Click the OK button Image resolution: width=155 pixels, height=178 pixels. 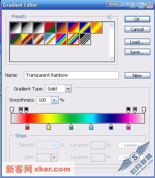[137, 19]
